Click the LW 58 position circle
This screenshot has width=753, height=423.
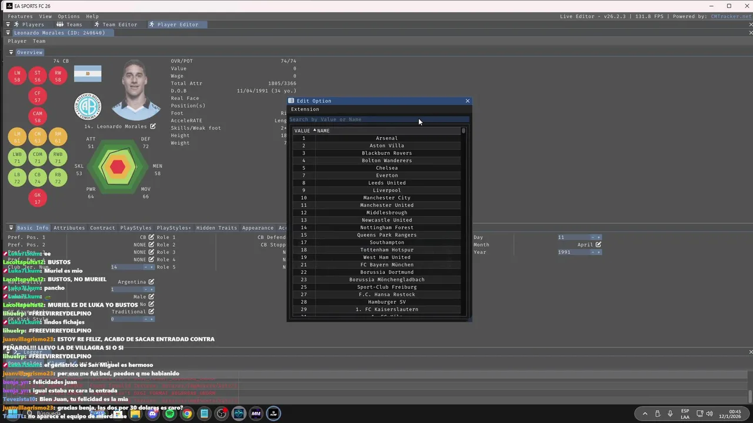tap(18, 76)
